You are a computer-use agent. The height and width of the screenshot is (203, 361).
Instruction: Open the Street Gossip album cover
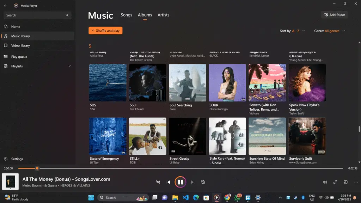tap(188, 136)
